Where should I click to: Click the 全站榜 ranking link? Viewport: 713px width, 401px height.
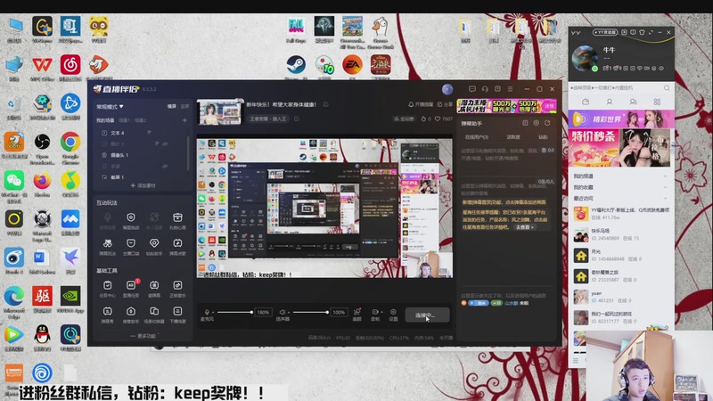404,119
